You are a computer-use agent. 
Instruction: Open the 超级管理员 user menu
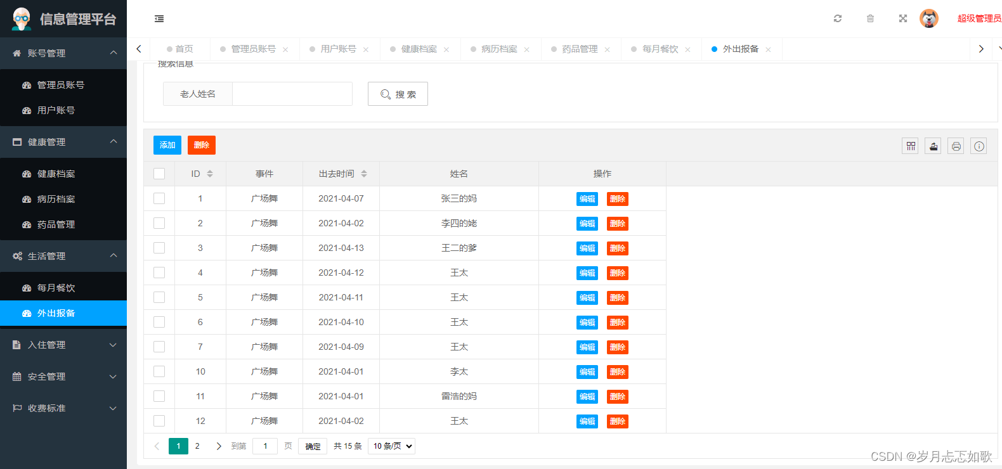tap(979, 18)
